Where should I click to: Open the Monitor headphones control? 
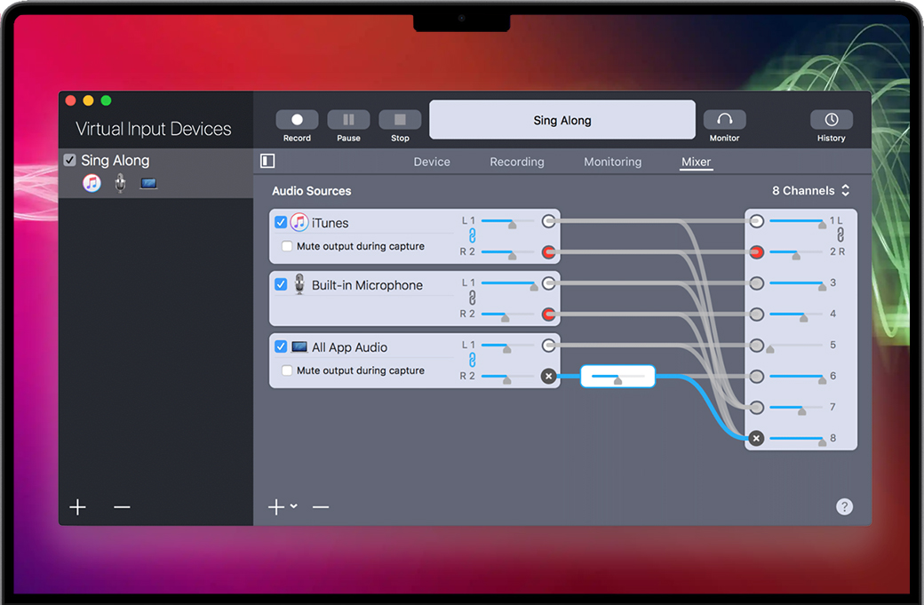point(724,120)
